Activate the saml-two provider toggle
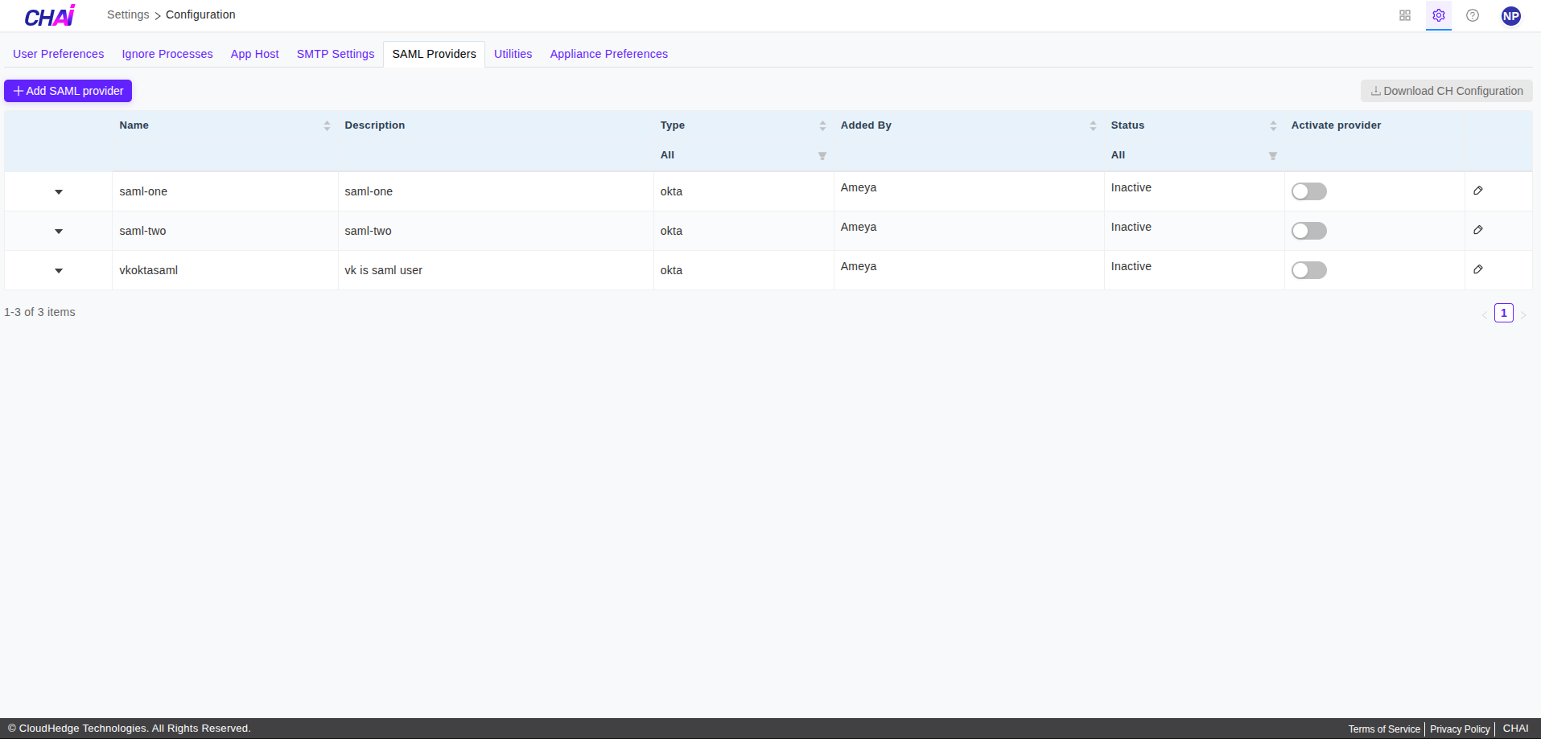Viewport: 1541px width, 739px height. pyautogui.click(x=1309, y=231)
